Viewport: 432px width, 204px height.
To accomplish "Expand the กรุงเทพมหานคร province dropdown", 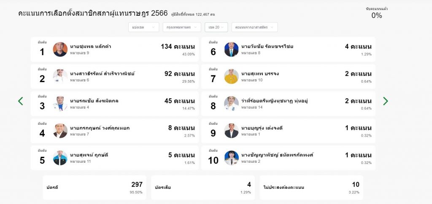I will [181, 27].
